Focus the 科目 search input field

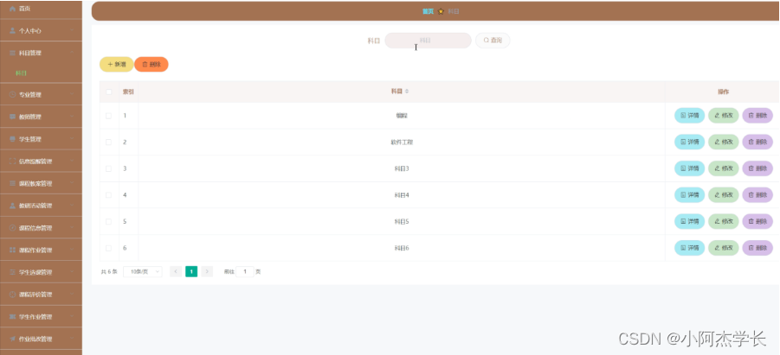point(428,41)
